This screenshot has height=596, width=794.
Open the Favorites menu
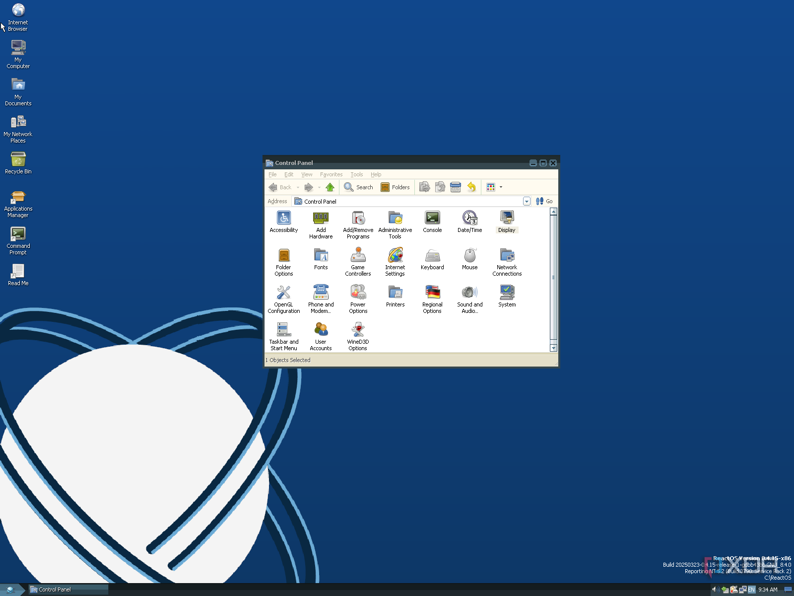point(331,174)
